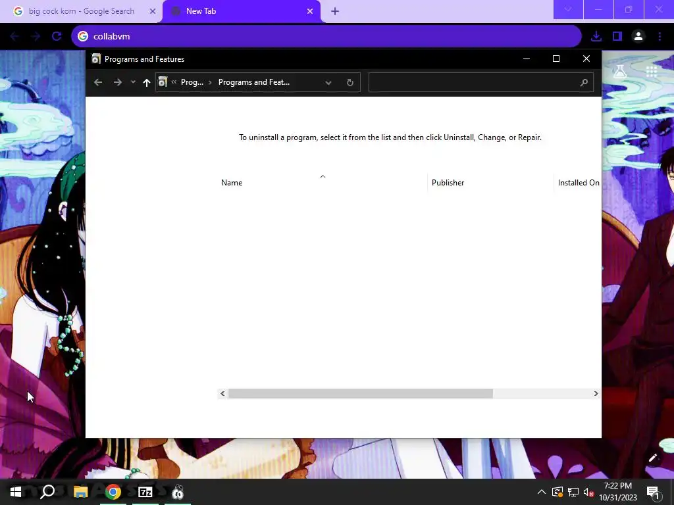Image resolution: width=674 pixels, height=505 pixels.
Task: Go forward in Programs and Features window
Action: click(117, 82)
